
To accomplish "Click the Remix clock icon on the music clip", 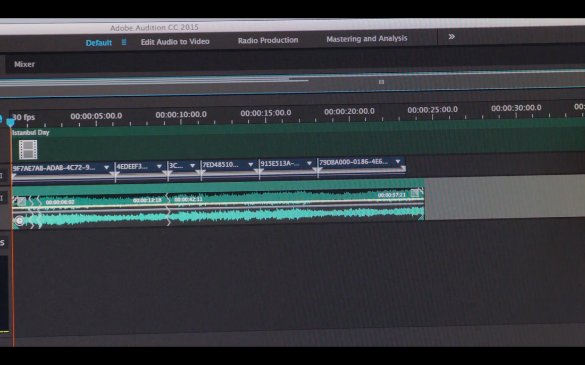I will pyautogui.click(x=19, y=220).
